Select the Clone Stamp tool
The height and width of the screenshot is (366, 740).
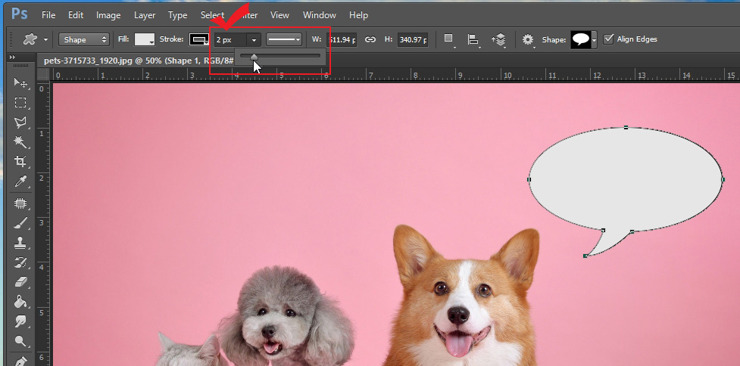coord(20,243)
